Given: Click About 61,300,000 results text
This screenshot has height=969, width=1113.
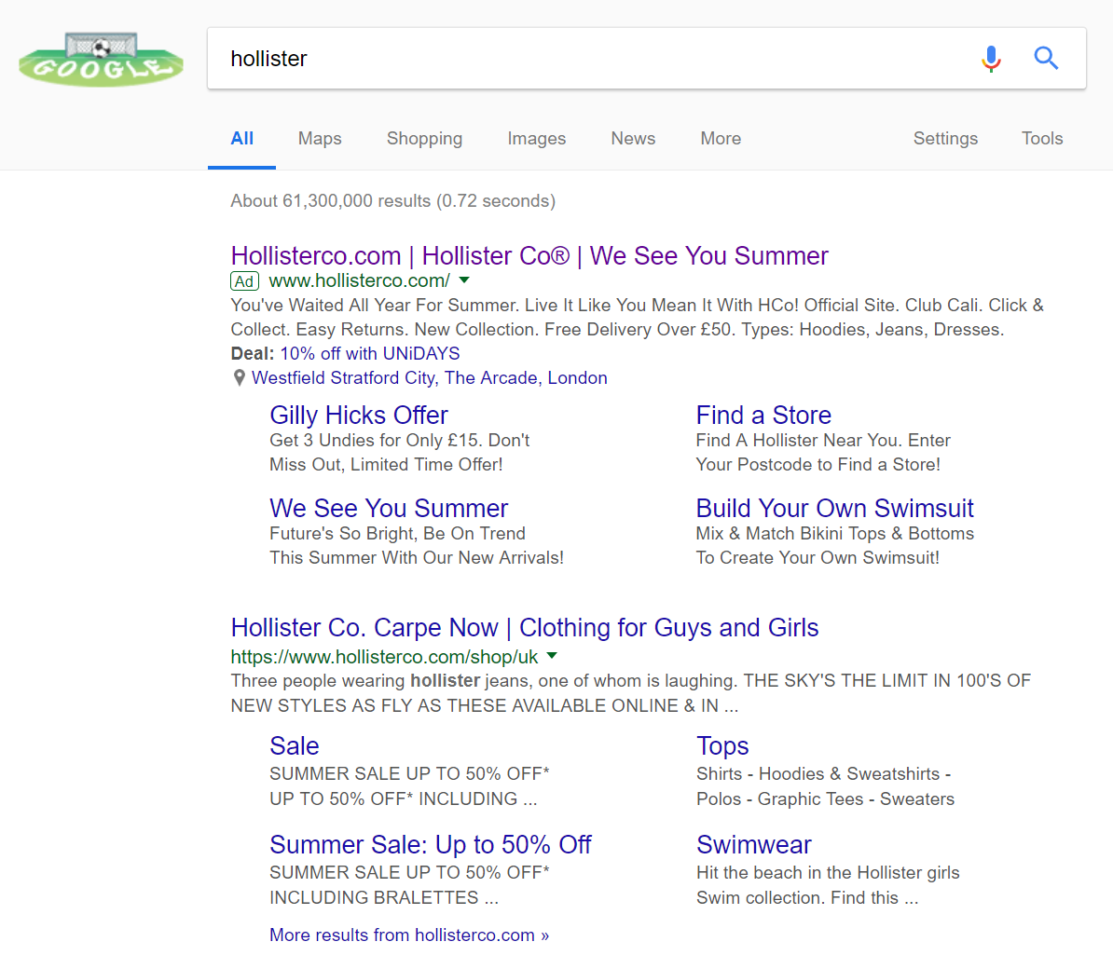Looking at the screenshot, I should pos(392,200).
